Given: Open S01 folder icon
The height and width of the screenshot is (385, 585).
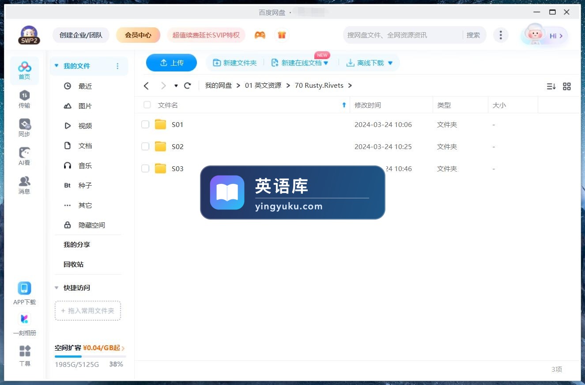Looking at the screenshot, I should (x=160, y=124).
